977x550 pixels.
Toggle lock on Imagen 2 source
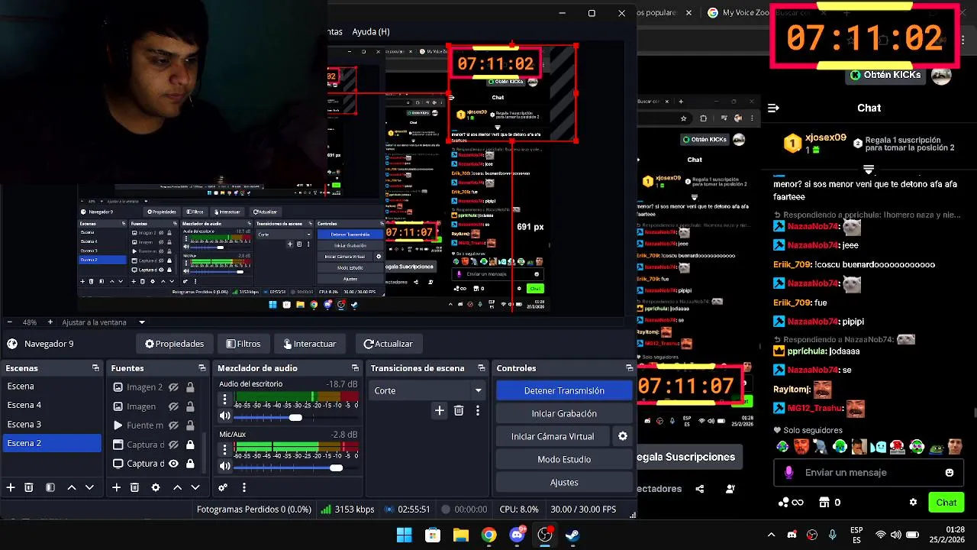pyautogui.click(x=190, y=387)
